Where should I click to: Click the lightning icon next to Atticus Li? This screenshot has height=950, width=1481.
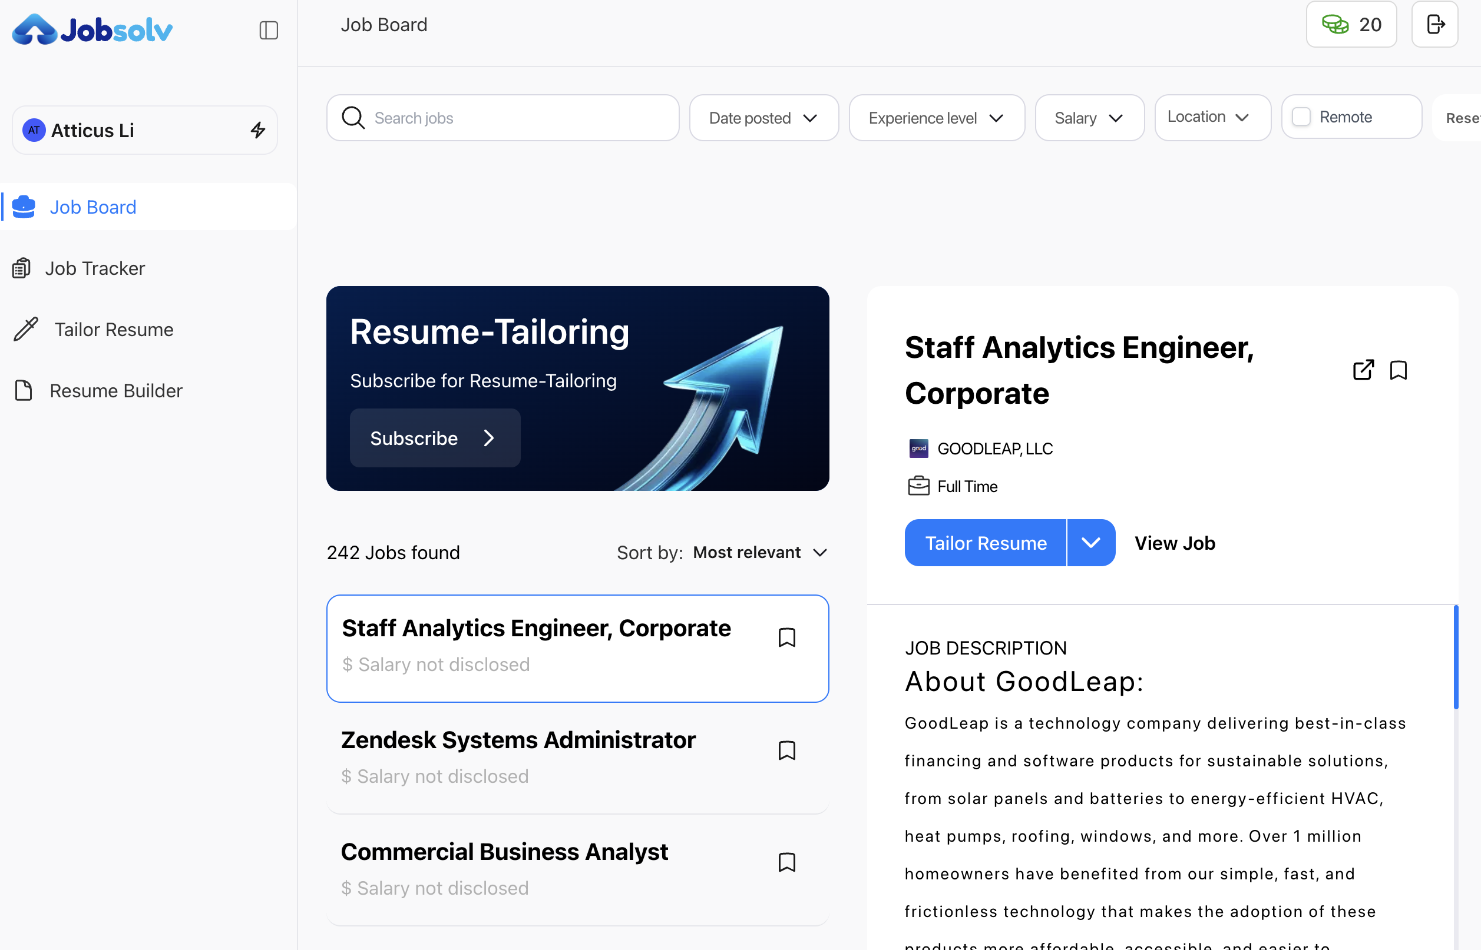[258, 129]
